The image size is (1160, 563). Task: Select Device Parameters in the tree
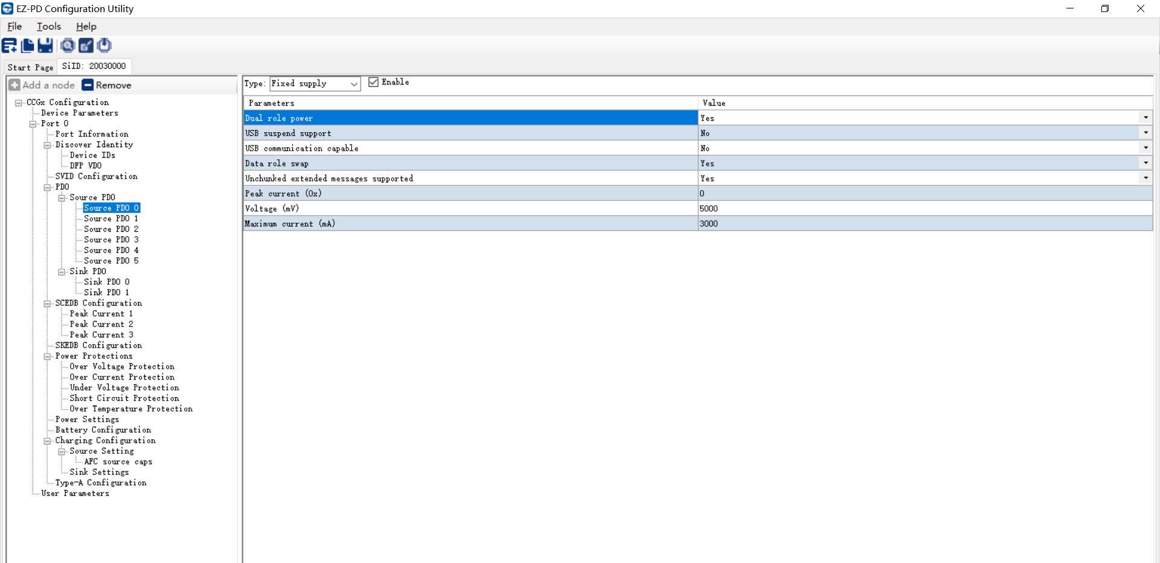80,113
